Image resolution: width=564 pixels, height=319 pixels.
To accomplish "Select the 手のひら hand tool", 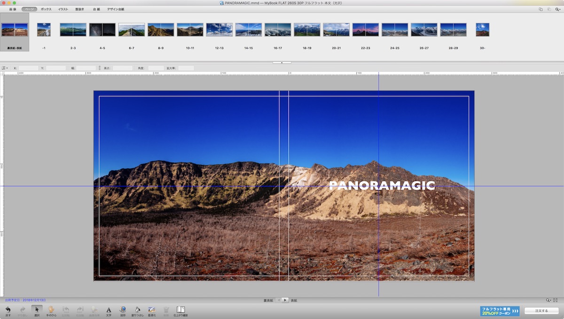I will [x=51, y=310].
